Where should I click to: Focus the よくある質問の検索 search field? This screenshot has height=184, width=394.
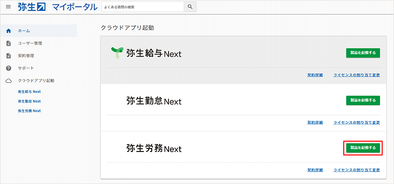click(x=142, y=7)
